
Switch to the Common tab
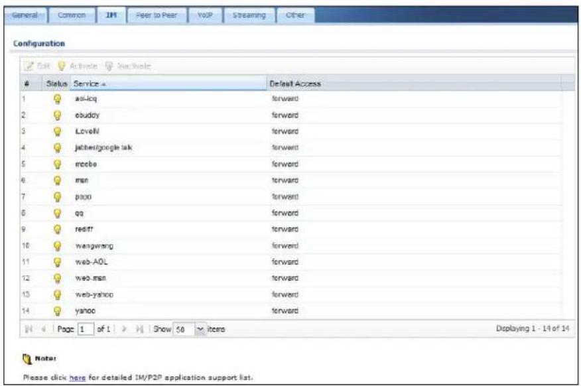point(72,15)
